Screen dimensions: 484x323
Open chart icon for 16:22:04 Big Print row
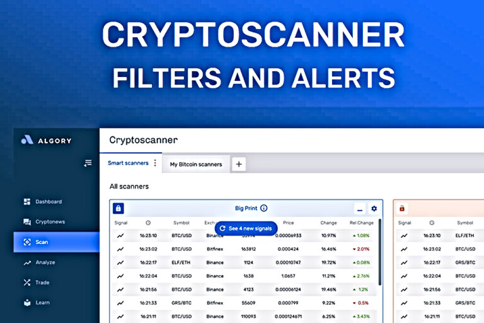tap(120, 276)
